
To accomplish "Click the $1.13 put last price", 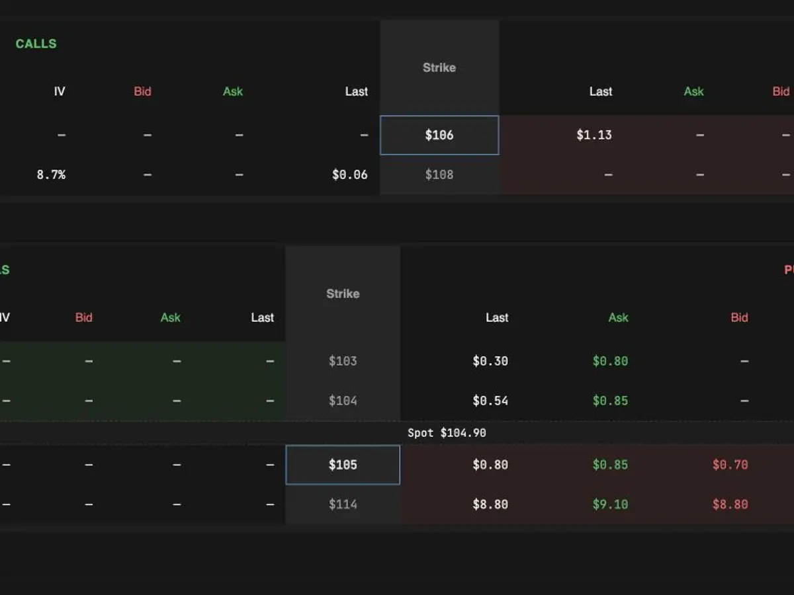I will pos(594,135).
